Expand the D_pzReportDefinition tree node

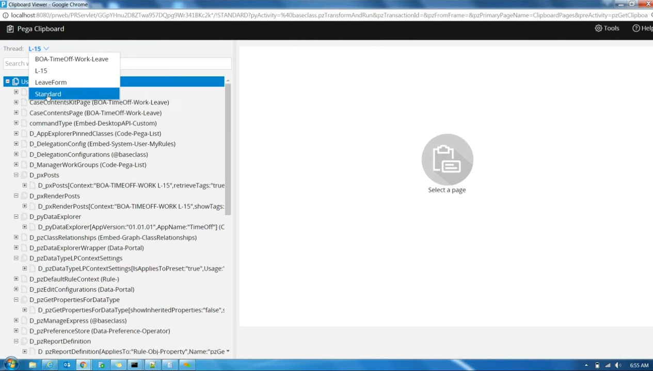pyautogui.click(x=16, y=341)
